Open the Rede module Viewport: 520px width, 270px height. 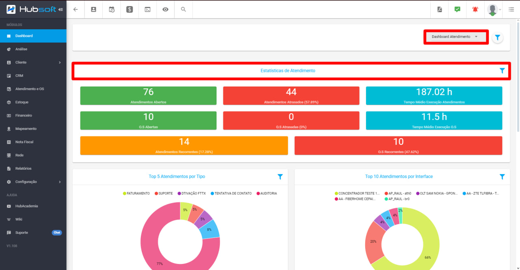[x=33, y=155]
